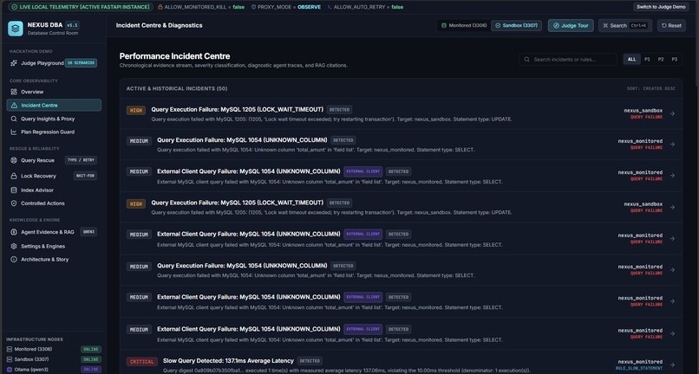Click nexus_sandbox label on first incident
The image size is (699, 374).
click(x=643, y=111)
